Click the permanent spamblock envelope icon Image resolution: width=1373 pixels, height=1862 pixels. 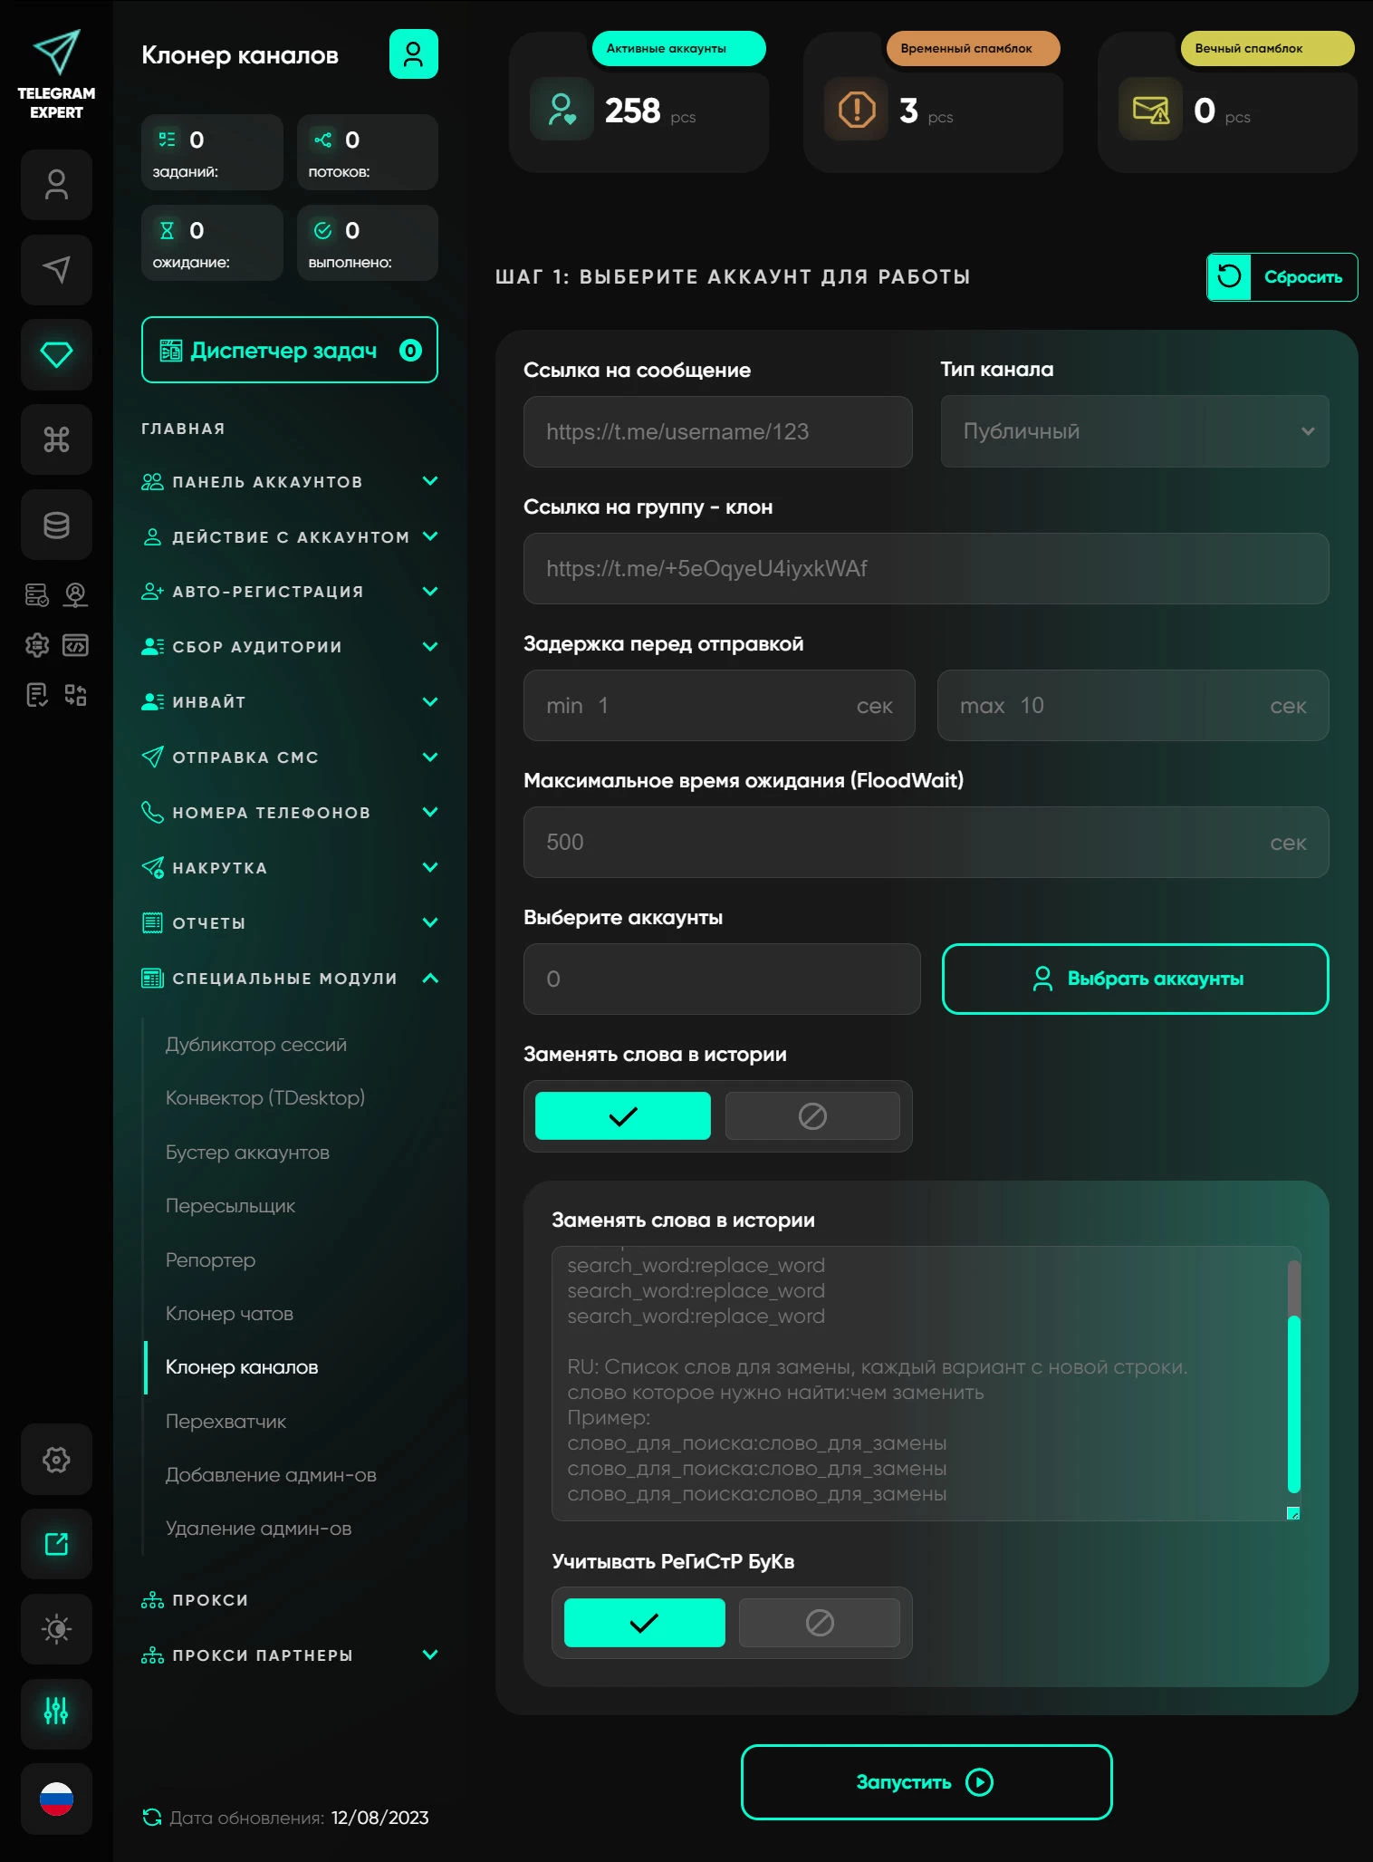[x=1151, y=110]
